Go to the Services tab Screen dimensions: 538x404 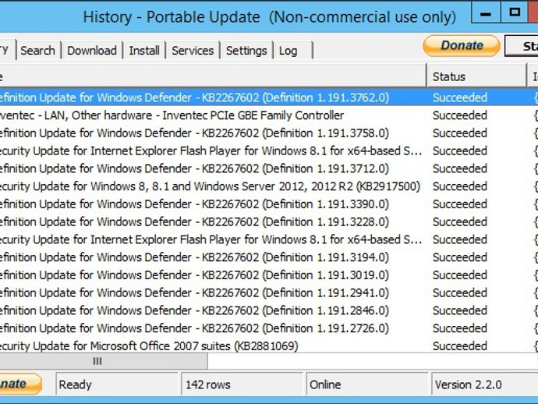tap(193, 51)
